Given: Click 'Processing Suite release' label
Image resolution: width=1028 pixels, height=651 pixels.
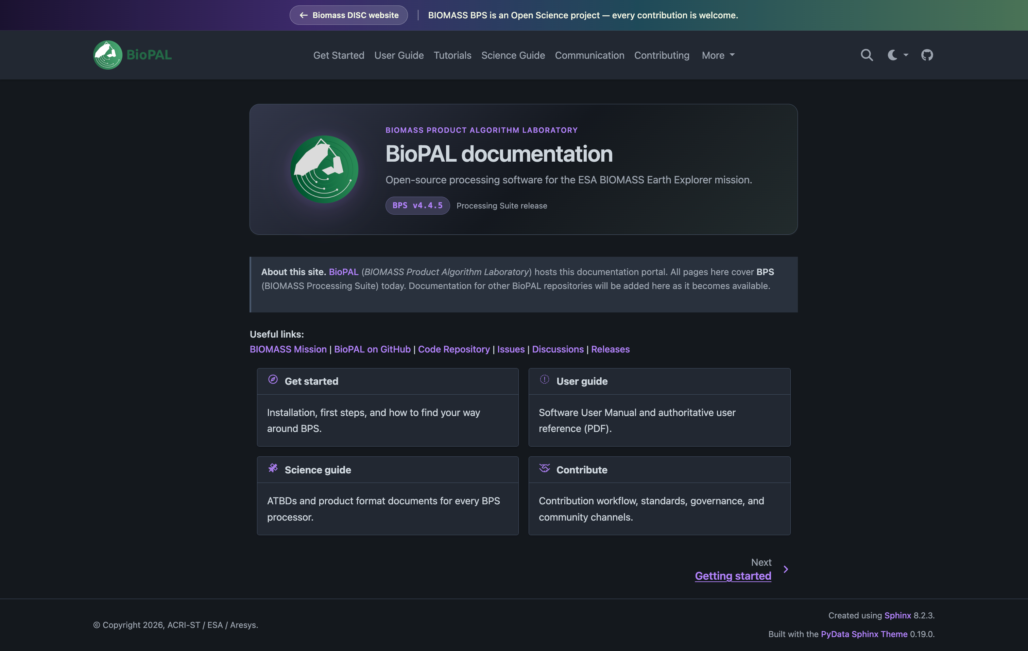Looking at the screenshot, I should click(x=502, y=206).
